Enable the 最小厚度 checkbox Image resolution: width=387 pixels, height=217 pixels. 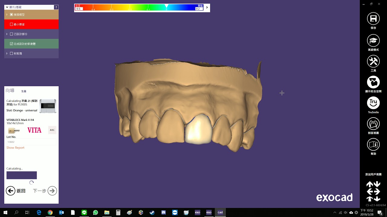click(x=11, y=24)
